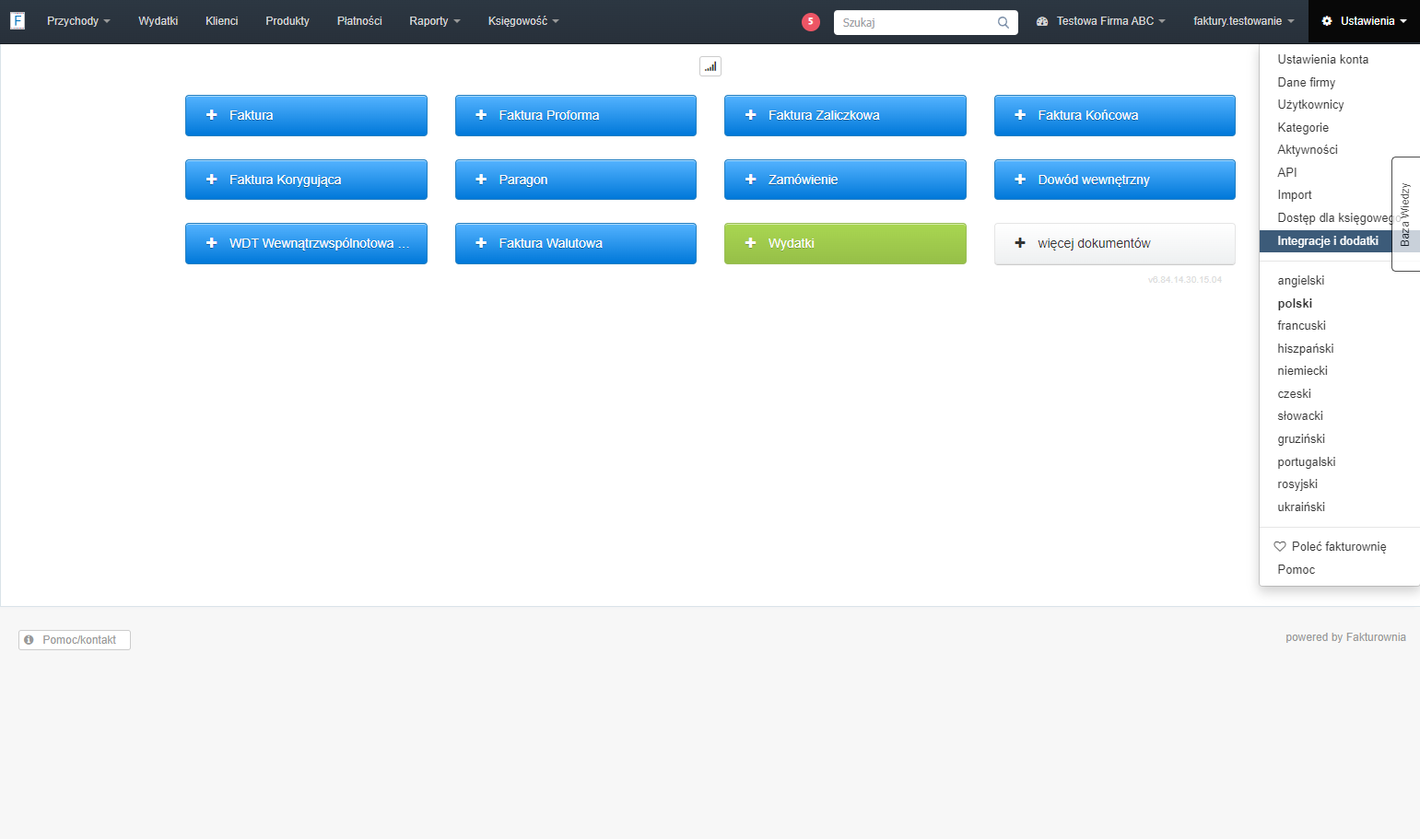The height and width of the screenshot is (839, 1420).
Task: Expand the Raporty dropdown menu
Action: [x=435, y=21]
